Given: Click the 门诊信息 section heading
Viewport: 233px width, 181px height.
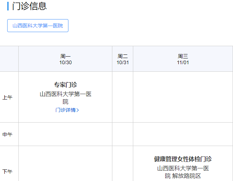Looking at the screenshot, I should click(30, 6).
